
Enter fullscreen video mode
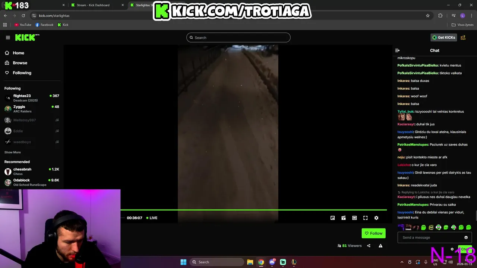coord(365,218)
